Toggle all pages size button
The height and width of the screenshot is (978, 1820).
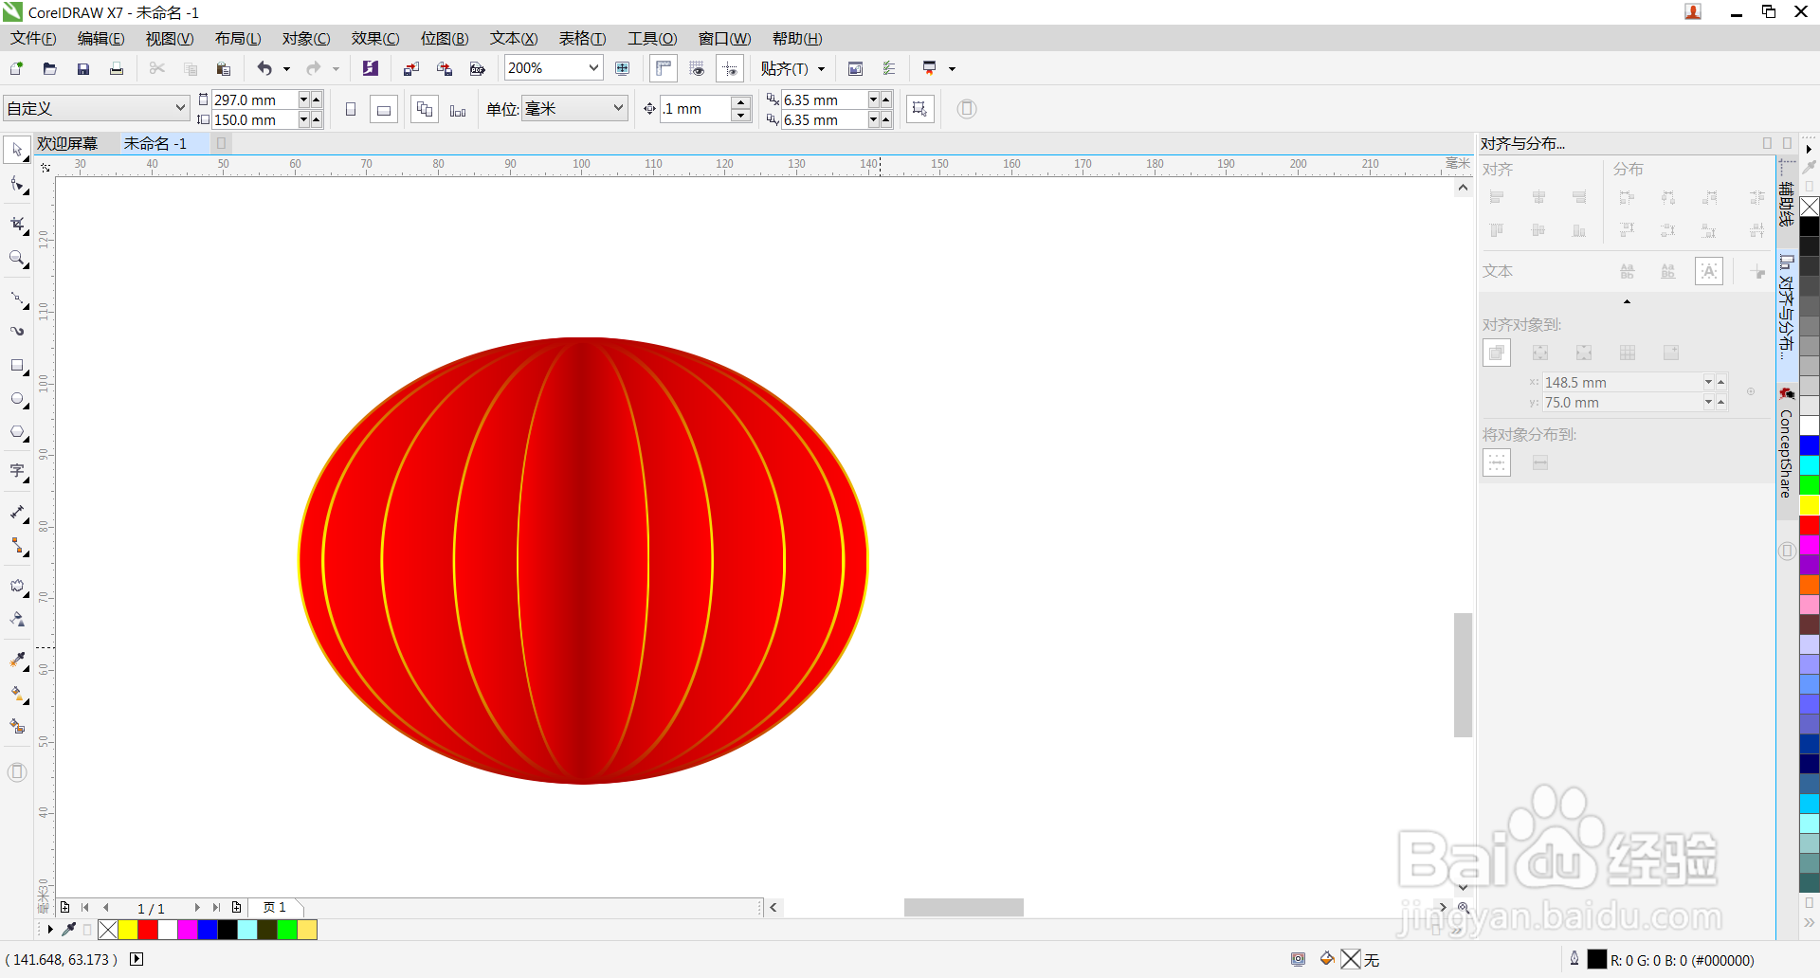[425, 109]
